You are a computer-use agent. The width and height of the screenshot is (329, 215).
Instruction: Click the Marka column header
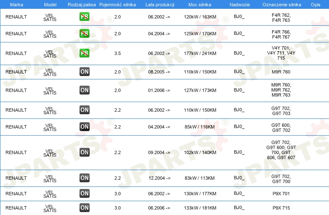pyautogui.click(x=16, y=5)
